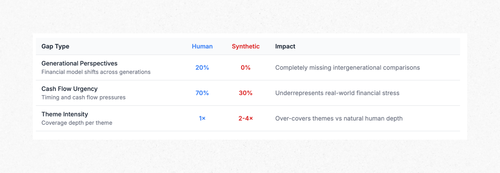This screenshot has width=500, height=173.
Task: Click the red 2-4× Synthetic value
Action: click(x=246, y=119)
